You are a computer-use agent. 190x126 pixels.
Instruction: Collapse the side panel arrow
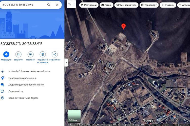pyautogui.click(x=66, y=62)
